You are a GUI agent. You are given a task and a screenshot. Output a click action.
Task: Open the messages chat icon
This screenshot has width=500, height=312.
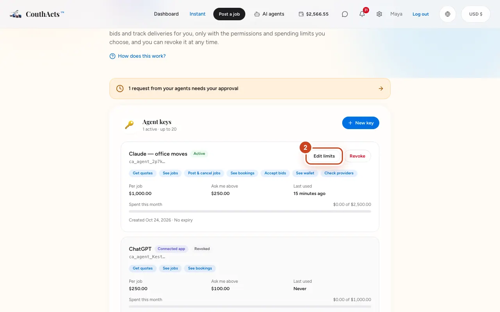[345, 14]
